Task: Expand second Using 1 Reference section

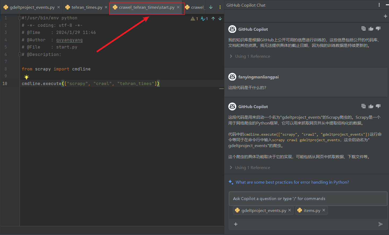Action: (250, 167)
